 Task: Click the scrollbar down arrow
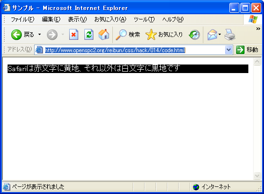pyautogui.click(x=257, y=176)
